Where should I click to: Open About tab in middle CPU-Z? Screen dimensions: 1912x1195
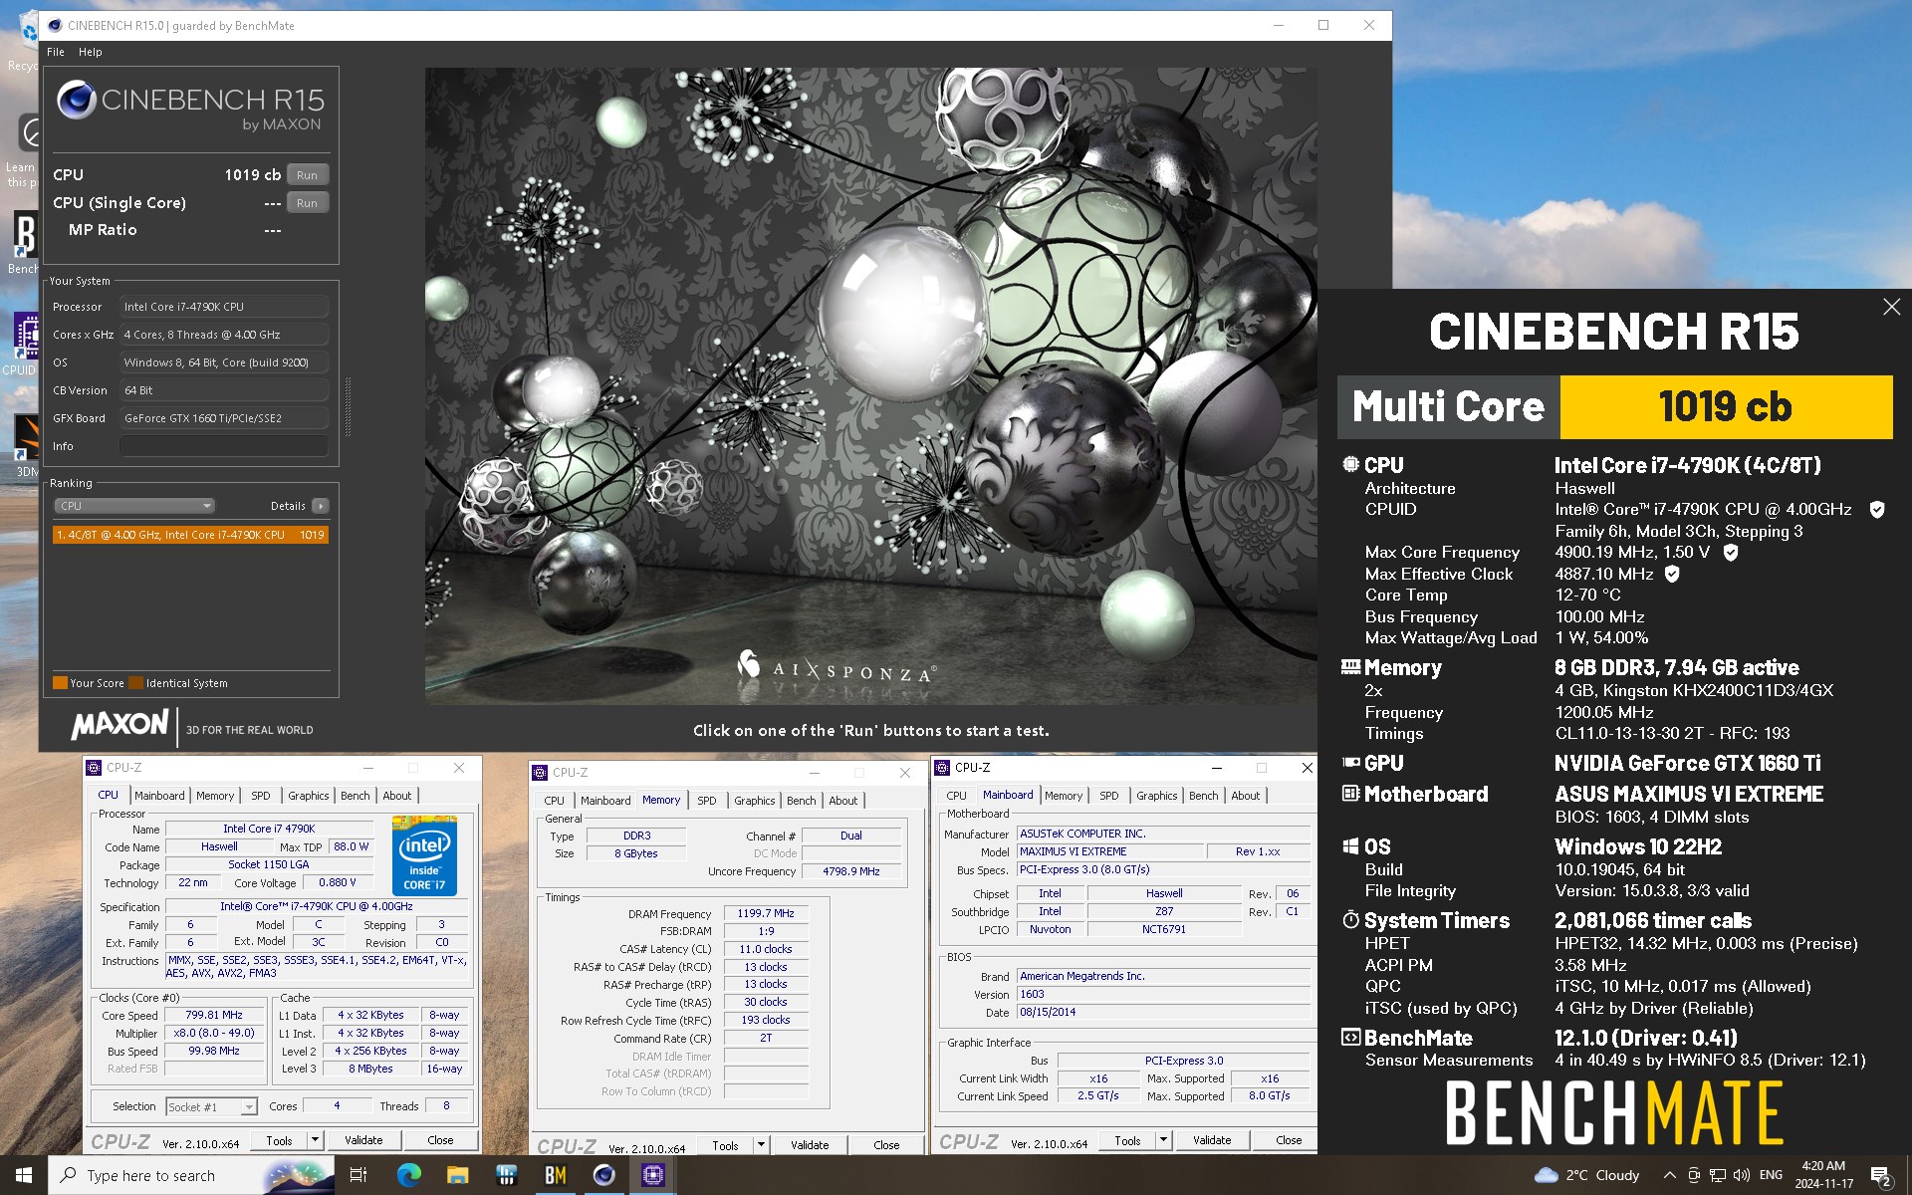click(x=842, y=801)
